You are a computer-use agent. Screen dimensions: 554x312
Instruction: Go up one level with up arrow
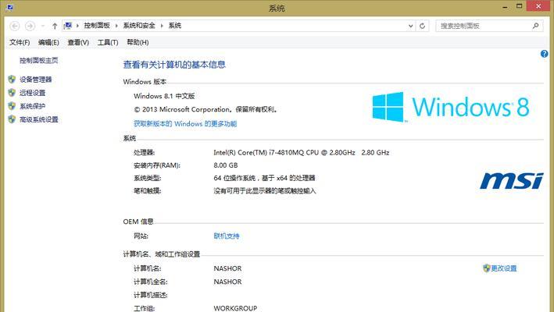coord(55,26)
